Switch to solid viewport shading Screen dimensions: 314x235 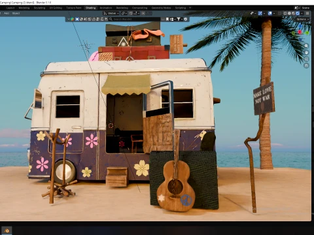(x=289, y=13)
